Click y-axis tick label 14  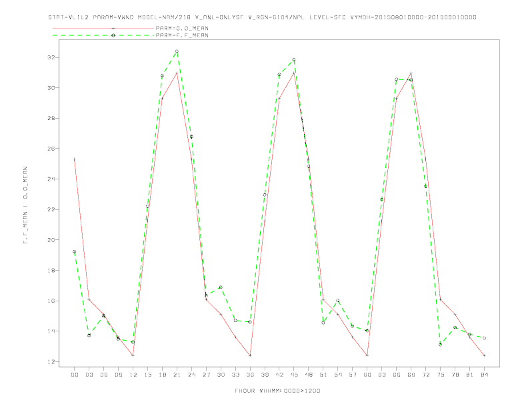click(51, 331)
